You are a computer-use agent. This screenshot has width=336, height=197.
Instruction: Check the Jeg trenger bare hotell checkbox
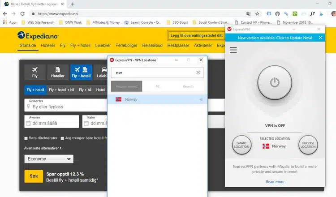point(62,138)
